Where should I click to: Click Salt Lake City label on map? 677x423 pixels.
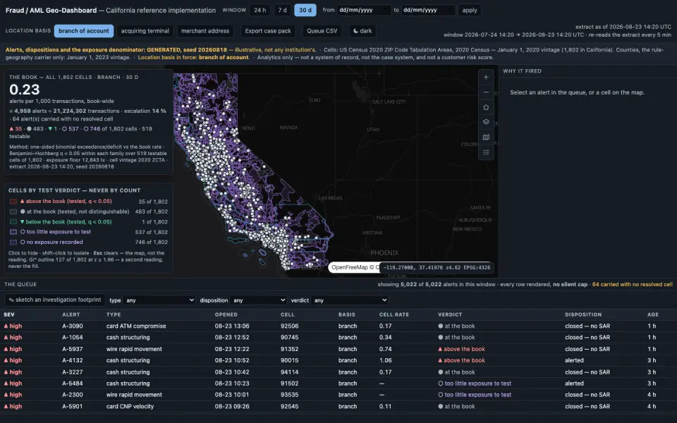tap(389, 102)
